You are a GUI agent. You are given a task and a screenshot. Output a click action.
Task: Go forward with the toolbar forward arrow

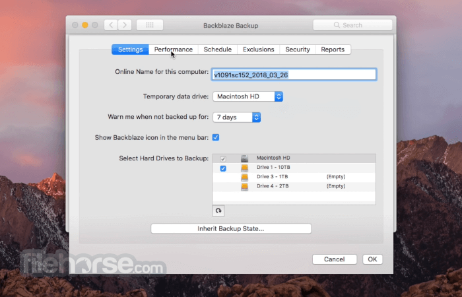coord(125,25)
